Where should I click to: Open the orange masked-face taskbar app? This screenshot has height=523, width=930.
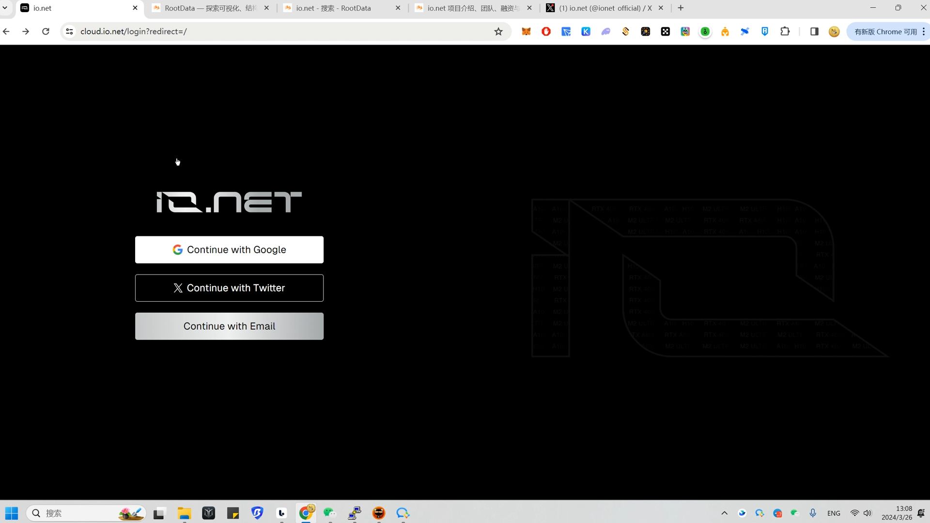[x=379, y=513]
